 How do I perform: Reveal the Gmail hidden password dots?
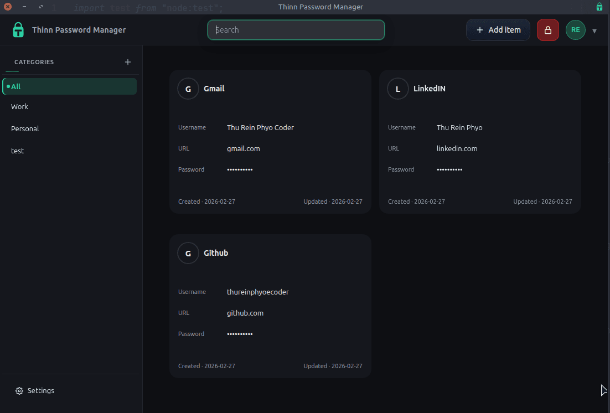click(240, 169)
